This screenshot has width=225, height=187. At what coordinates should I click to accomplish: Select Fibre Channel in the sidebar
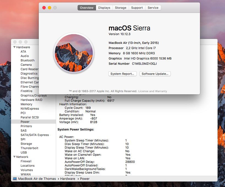point(29,87)
